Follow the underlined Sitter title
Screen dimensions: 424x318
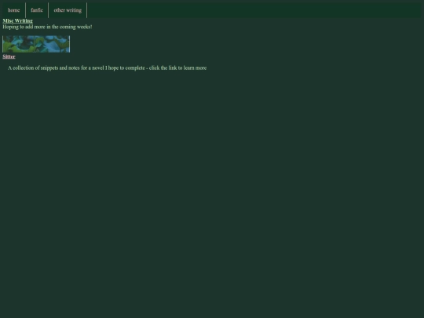click(9, 57)
